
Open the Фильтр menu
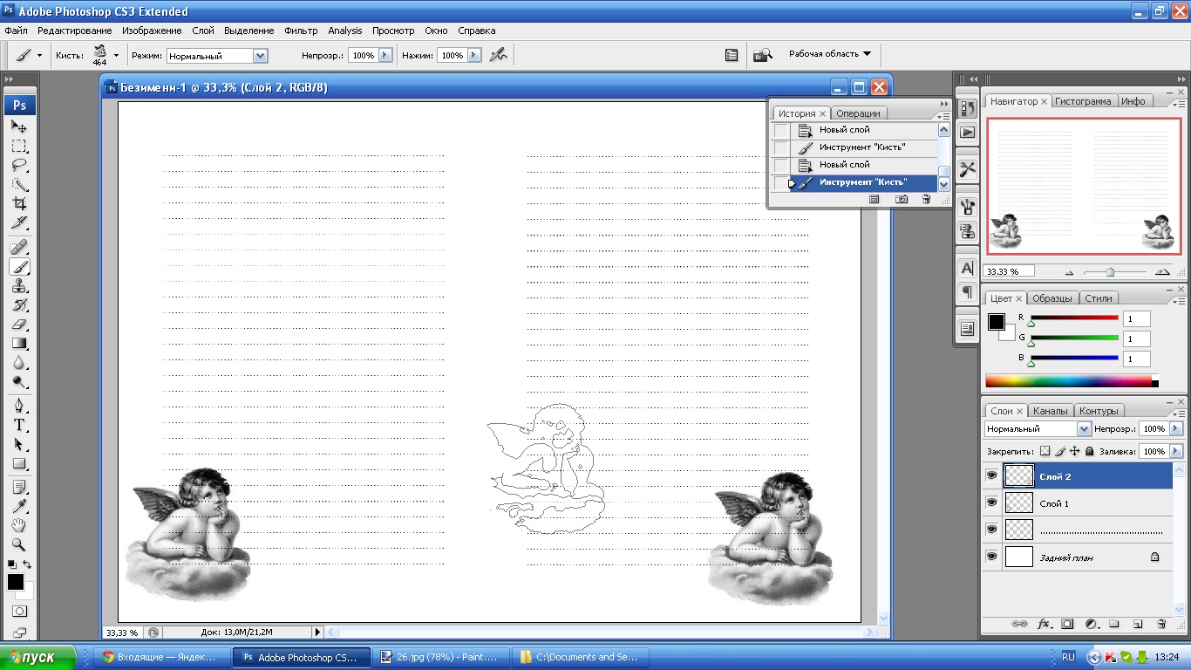click(x=301, y=31)
